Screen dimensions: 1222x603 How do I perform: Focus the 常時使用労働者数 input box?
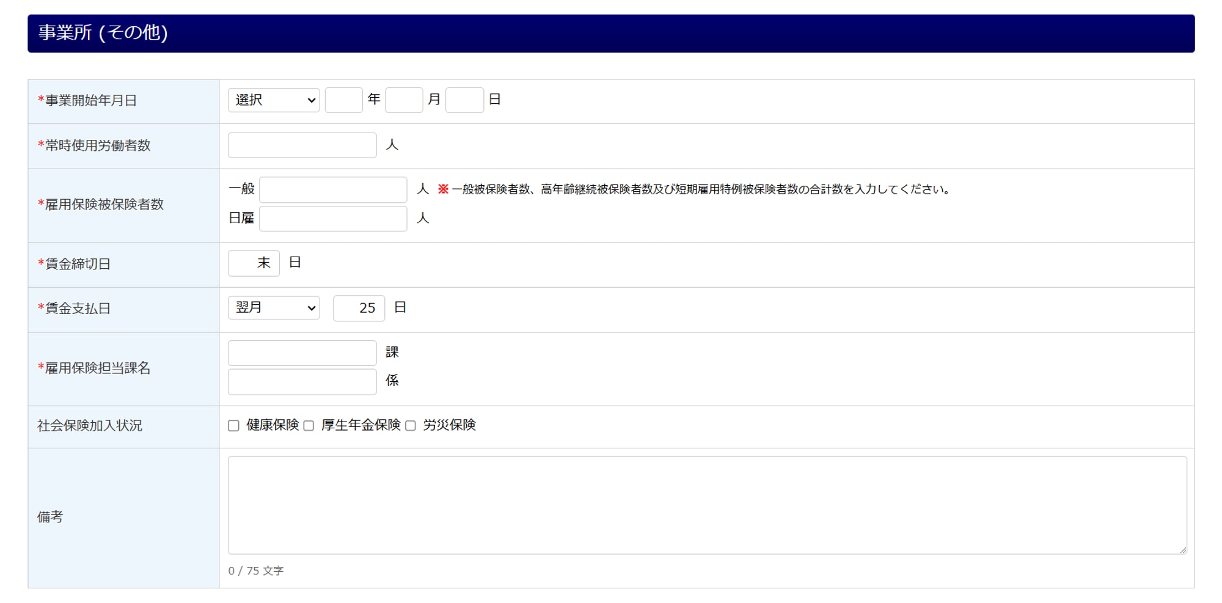pos(302,145)
